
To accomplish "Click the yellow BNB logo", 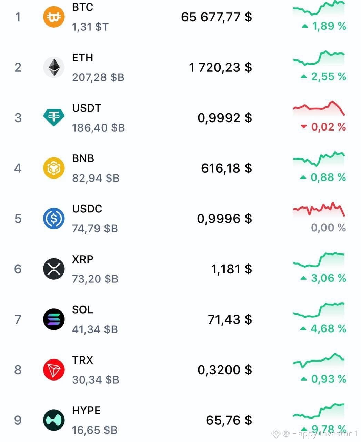I will point(54,168).
